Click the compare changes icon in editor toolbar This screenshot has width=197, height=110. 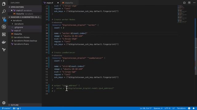(184, 3)
